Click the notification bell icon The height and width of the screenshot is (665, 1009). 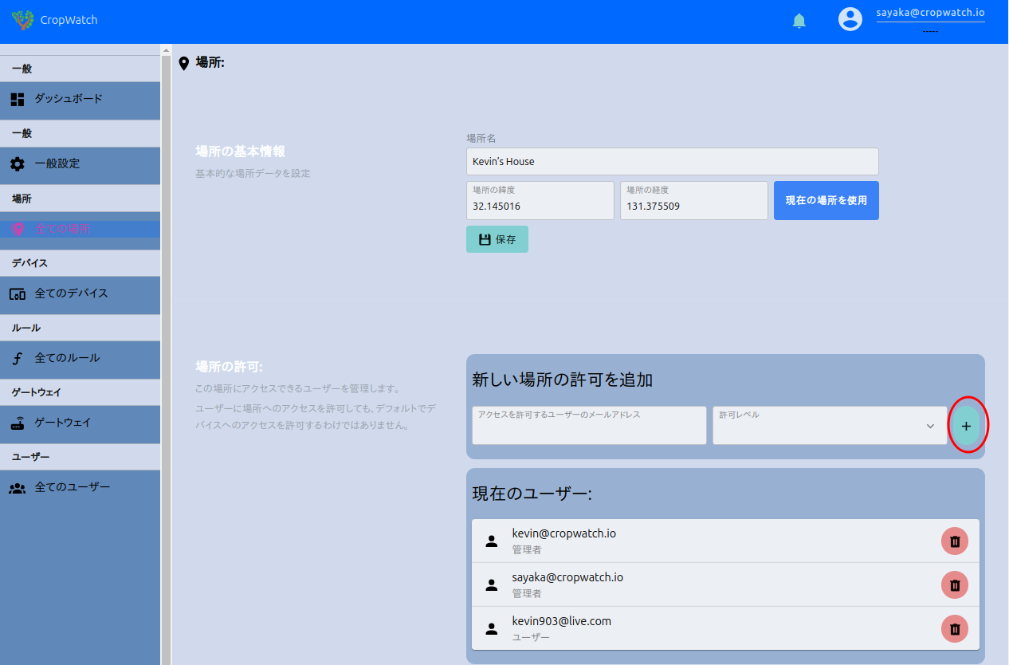coord(799,21)
